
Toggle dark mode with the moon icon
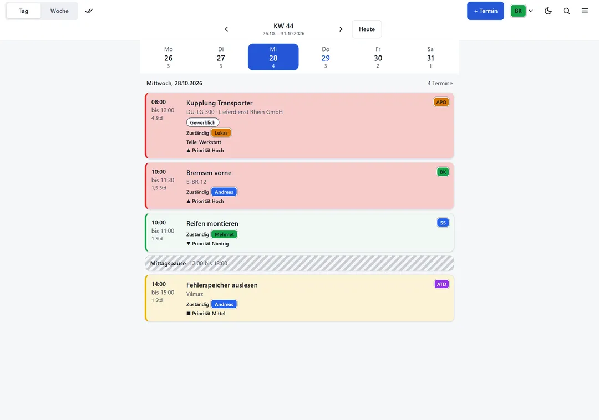point(548,11)
